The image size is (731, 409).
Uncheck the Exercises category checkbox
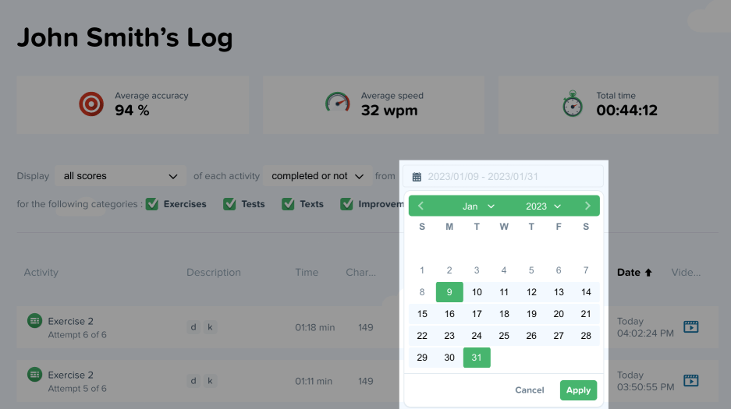pyautogui.click(x=152, y=204)
